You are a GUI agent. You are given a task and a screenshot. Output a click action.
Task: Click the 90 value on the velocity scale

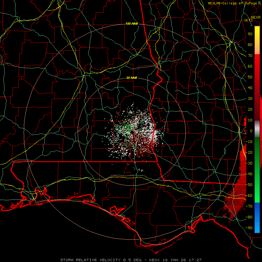[250, 34]
